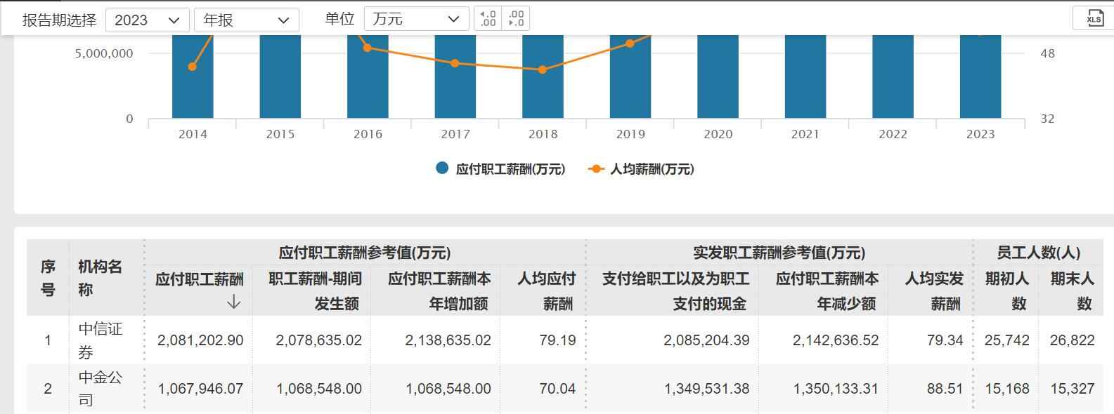
Task: Export data with the XLS icon
Action: pos(1094,19)
